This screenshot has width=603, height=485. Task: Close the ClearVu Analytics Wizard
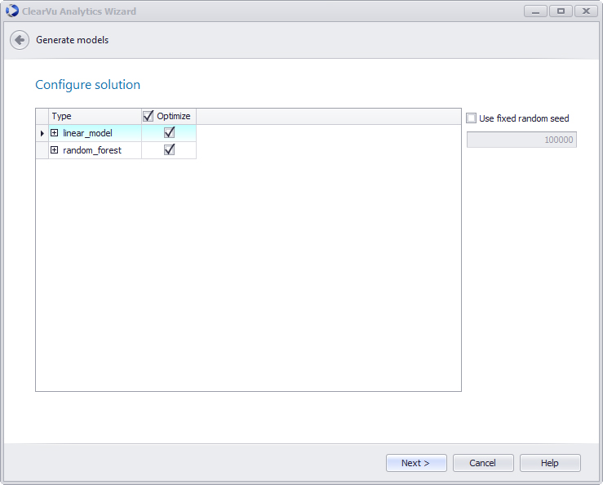[586, 11]
